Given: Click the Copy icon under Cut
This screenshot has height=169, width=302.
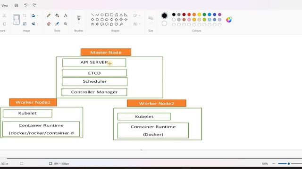Looking at the screenshot, I should point(4,24).
